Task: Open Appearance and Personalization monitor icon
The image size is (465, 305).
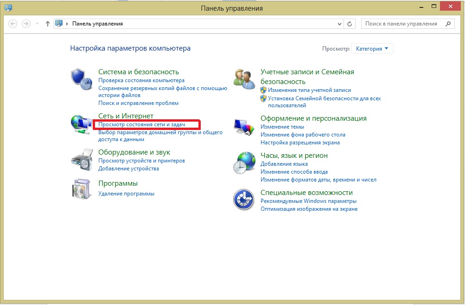Action: tap(244, 127)
